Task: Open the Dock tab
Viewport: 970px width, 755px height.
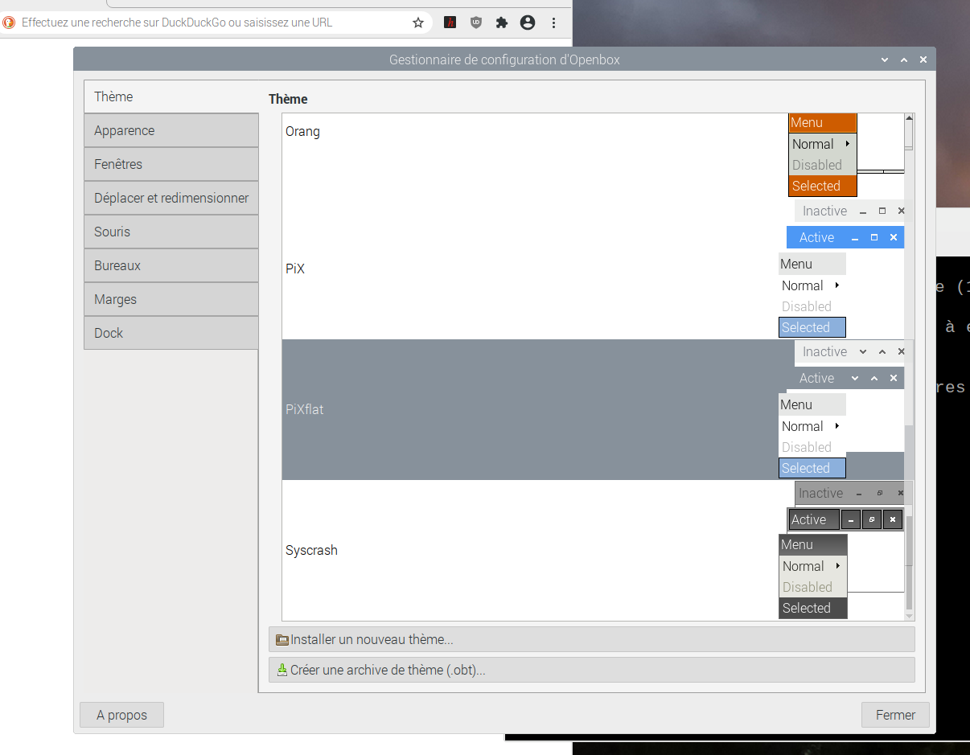Action: pyautogui.click(x=171, y=333)
